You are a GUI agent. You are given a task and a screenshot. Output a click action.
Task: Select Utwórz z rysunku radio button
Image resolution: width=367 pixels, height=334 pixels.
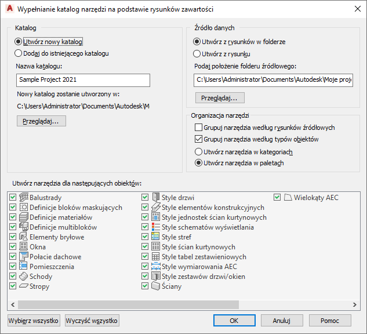(x=197, y=53)
